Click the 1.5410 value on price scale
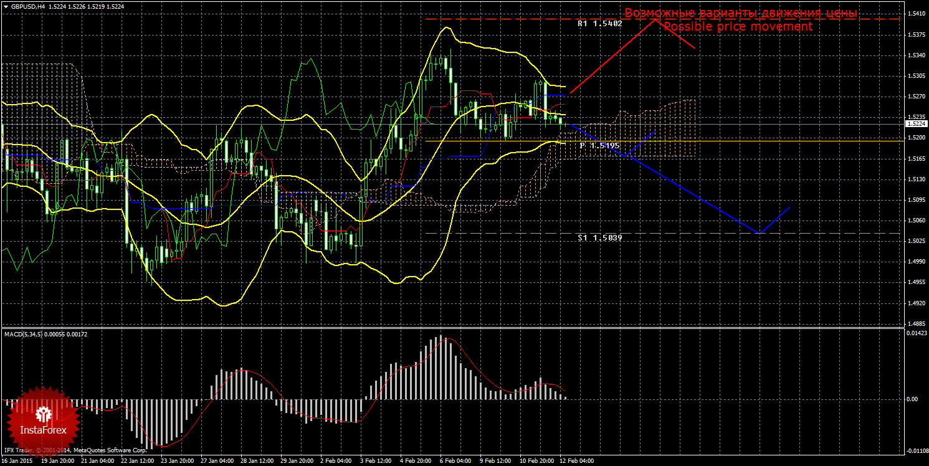 click(915, 13)
